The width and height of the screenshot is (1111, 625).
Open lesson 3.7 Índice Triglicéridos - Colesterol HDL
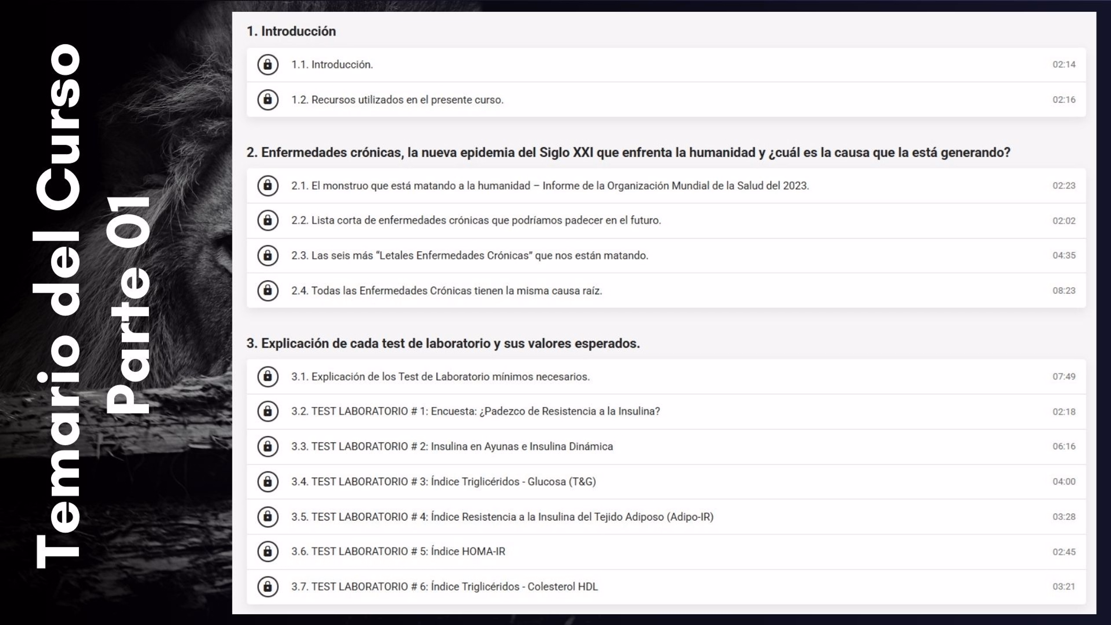666,586
